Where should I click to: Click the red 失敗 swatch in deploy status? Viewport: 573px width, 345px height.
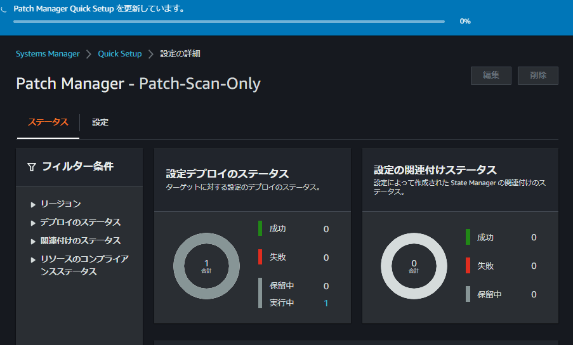click(x=260, y=257)
